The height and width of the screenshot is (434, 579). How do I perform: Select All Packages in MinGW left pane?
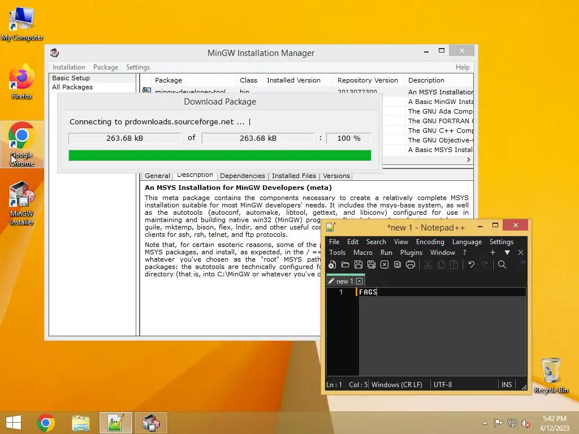pos(72,87)
